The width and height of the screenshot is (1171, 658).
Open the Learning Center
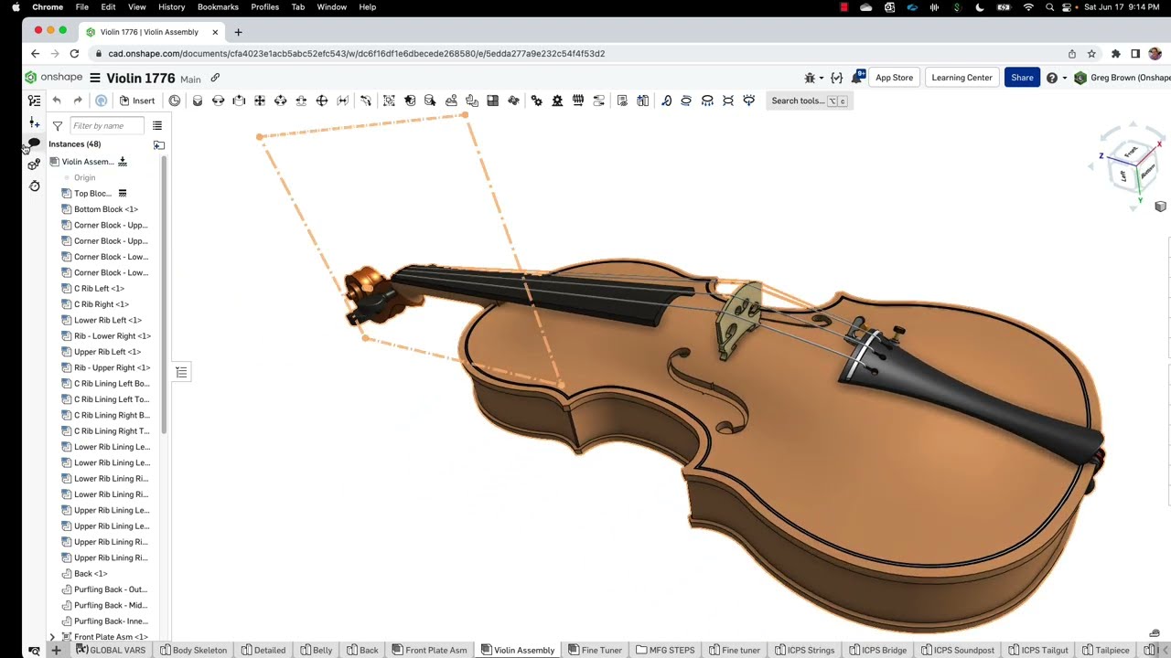pos(962,78)
